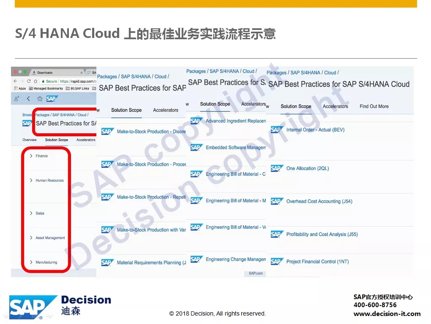Viewport: 431px width, 324px height.
Task: Click the Browse breadcrumb link
Action: (x=27, y=115)
